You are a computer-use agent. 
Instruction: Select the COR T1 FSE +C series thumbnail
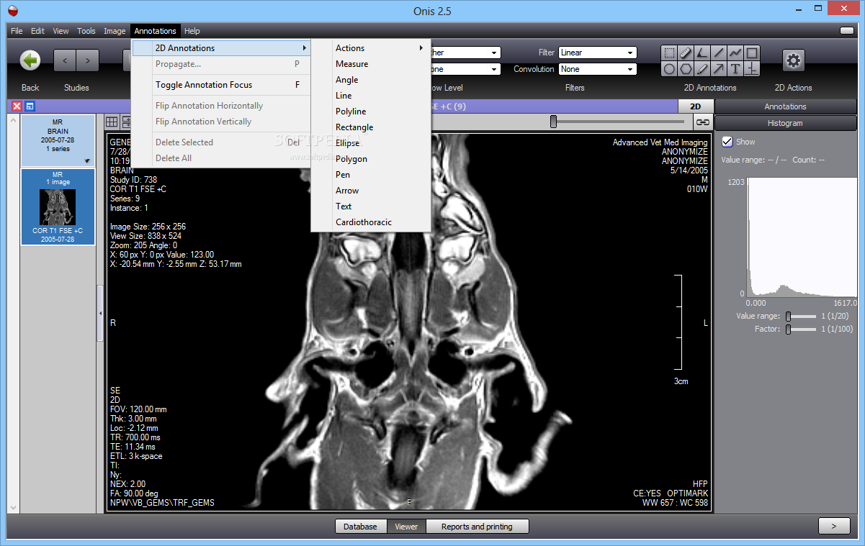click(58, 207)
